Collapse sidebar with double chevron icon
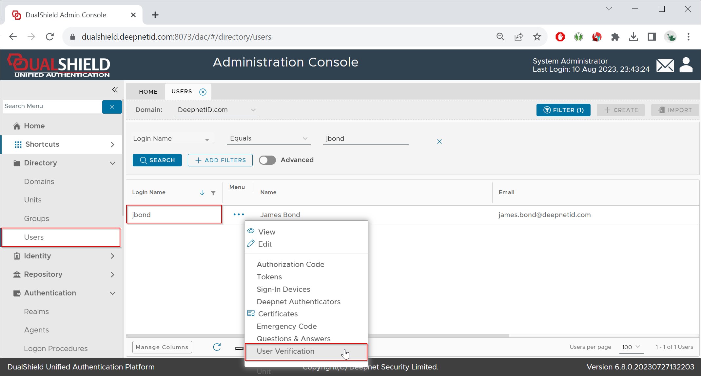 click(x=115, y=90)
